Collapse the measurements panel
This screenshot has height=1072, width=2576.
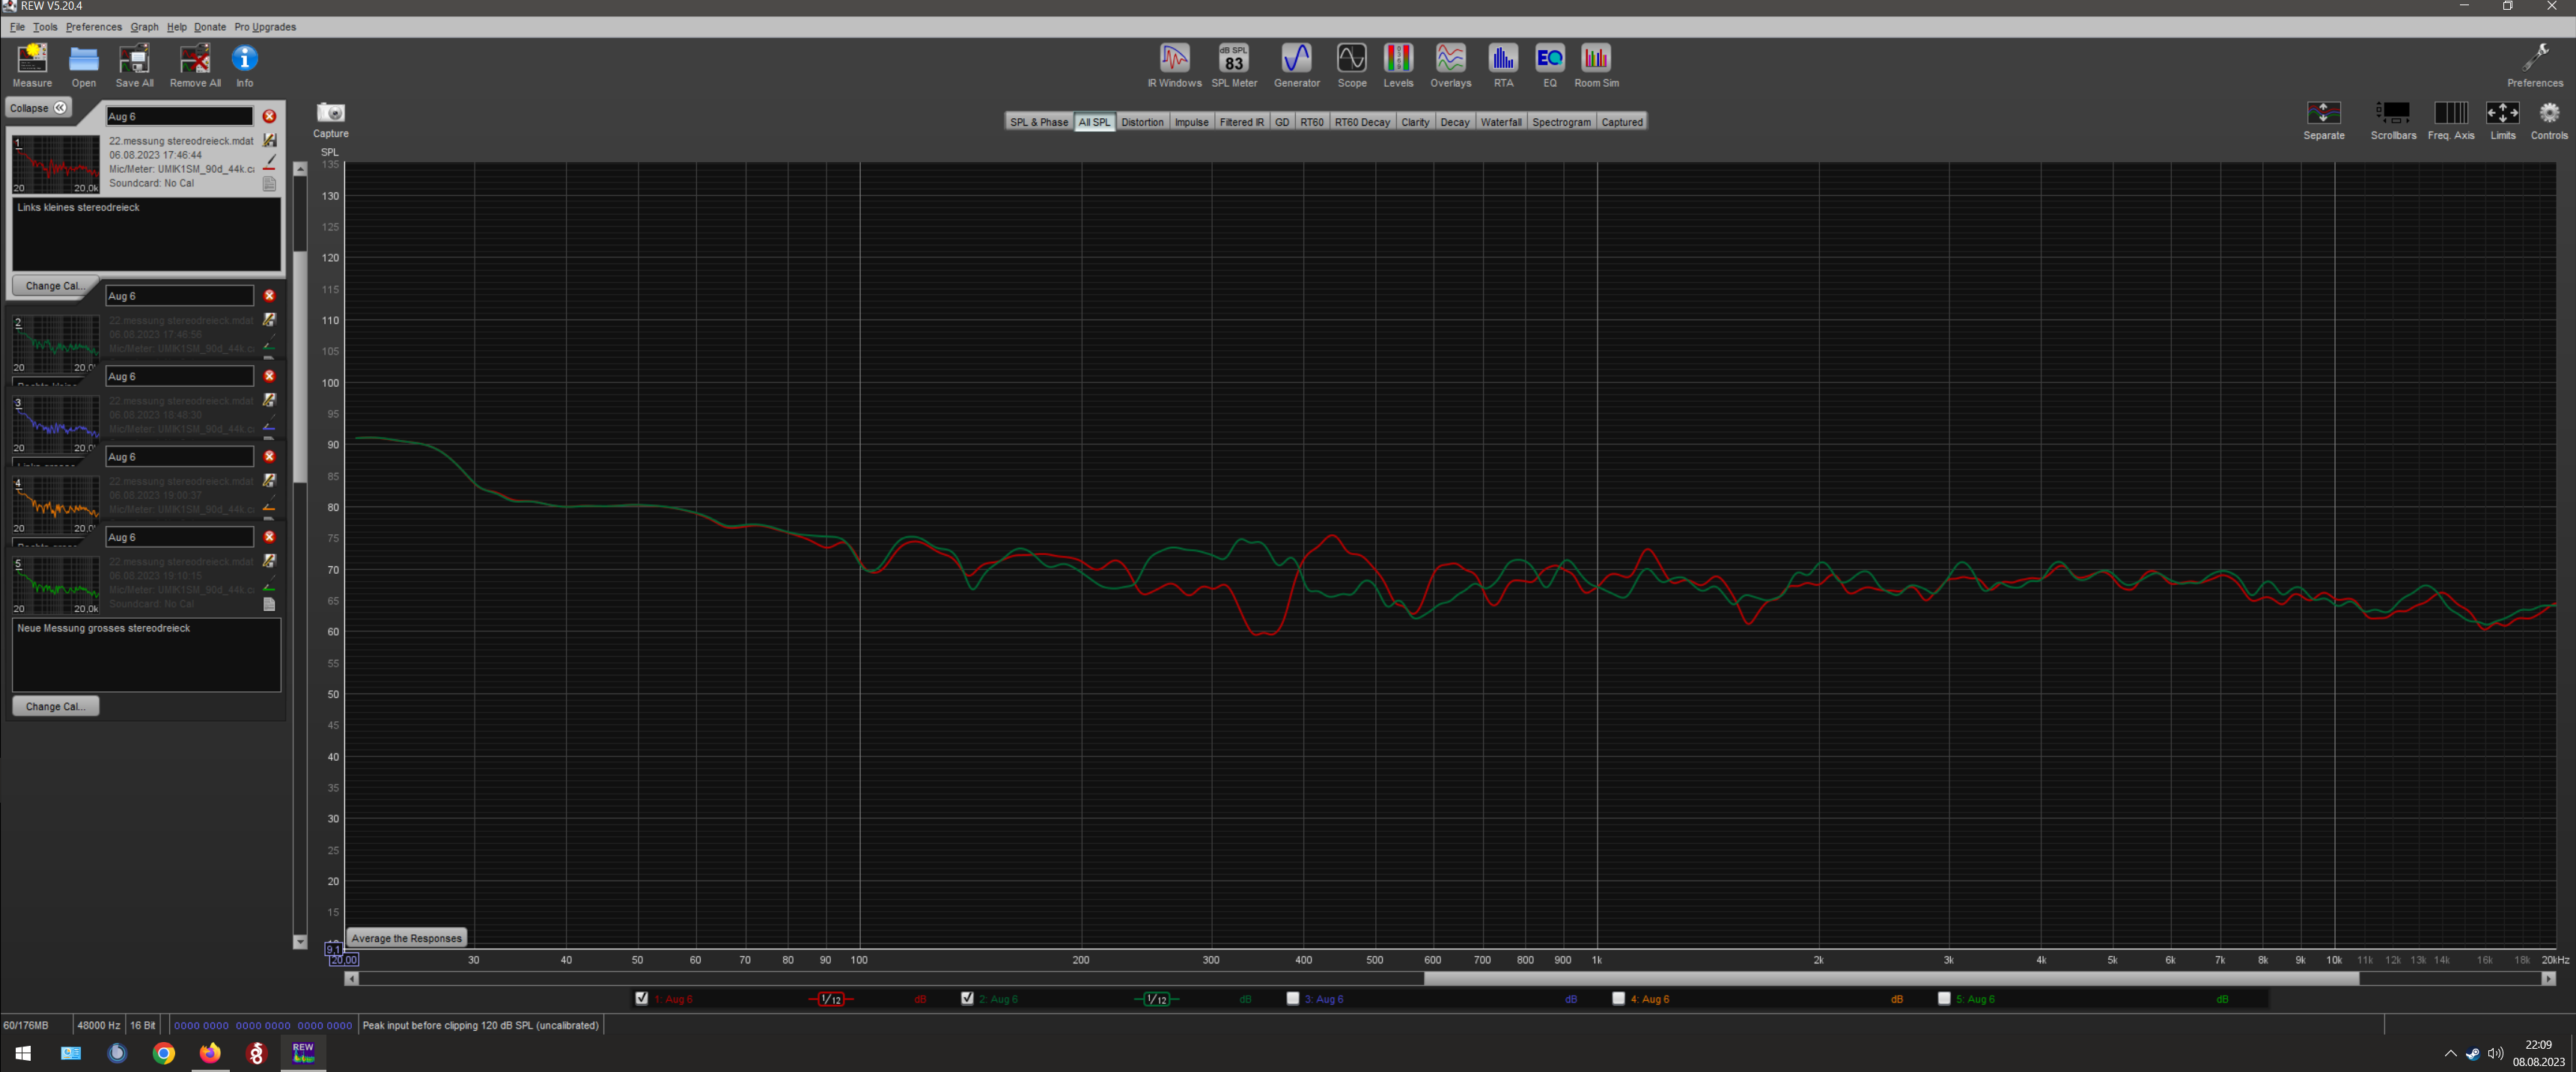coord(38,108)
